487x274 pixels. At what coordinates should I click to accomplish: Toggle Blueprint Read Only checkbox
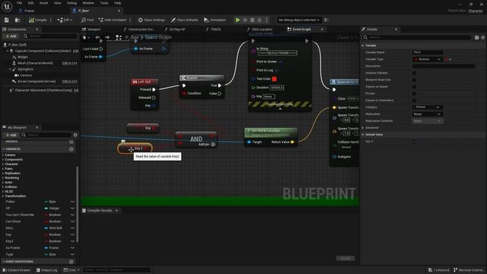[x=414, y=80]
